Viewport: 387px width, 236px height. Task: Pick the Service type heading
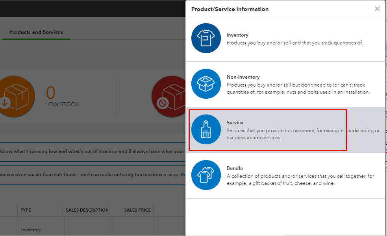235,123
